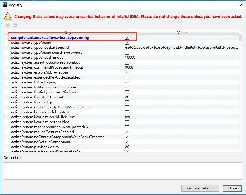Select actionSystem.noContextComponentWhileFocusTransfer key
This screenshot has width=246, height=195.
click(x=58, y=137)
